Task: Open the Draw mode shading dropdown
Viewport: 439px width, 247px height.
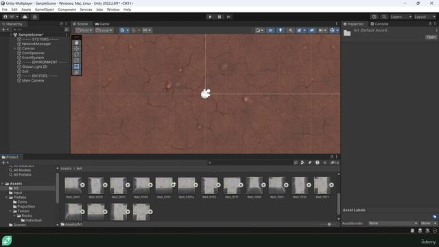Action: [x=259, y=30]
